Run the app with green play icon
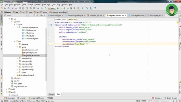This screenshot has height=102, width=181. tap(58, 8)
